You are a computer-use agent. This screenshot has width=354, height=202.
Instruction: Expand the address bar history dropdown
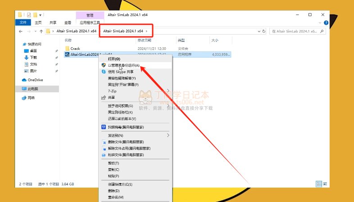pos(259,31)
